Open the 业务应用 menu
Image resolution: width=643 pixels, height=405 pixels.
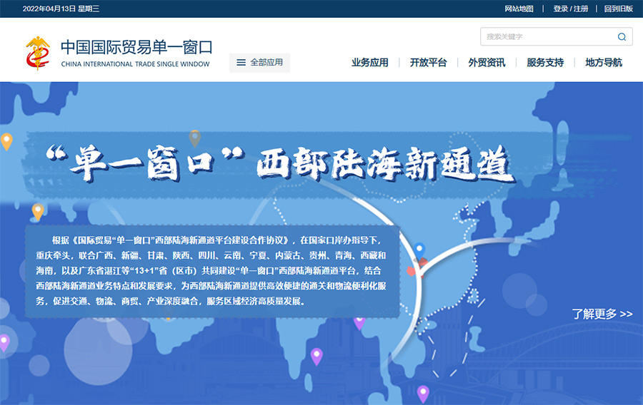click(369, 63)
